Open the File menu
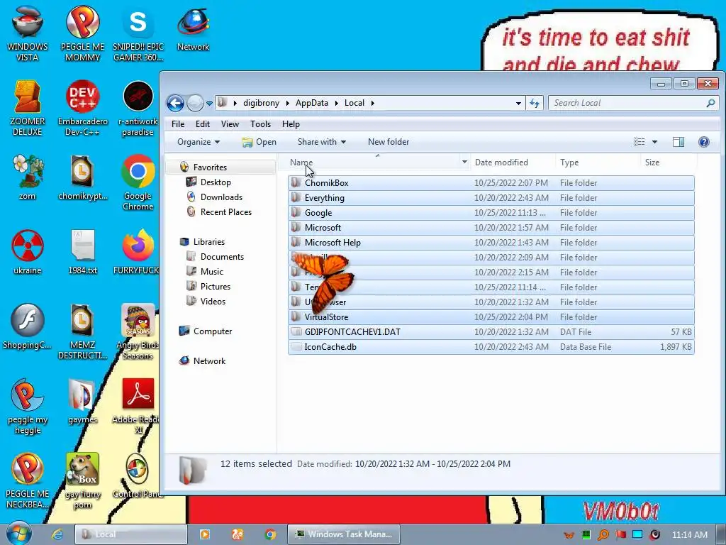Screen dimensions: 726x545 pyautogui.click(x=178, y=123)
